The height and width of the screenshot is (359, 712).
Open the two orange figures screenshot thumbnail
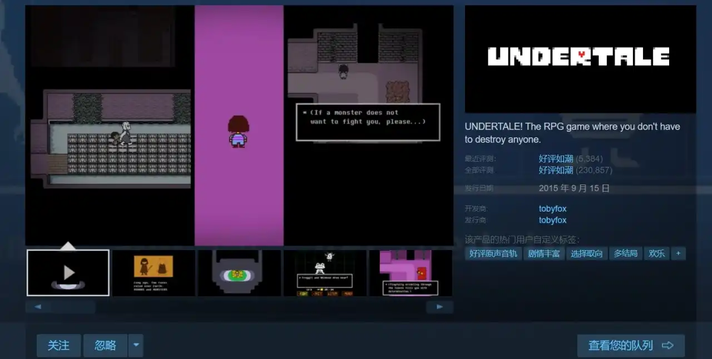pyautogui.click(x=154, y=273)
